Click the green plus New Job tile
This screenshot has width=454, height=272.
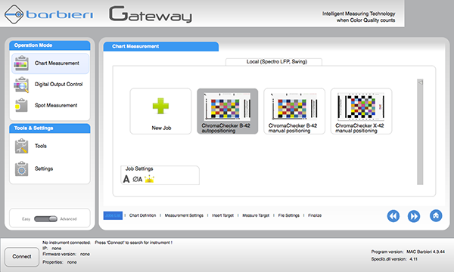(160, 111)
